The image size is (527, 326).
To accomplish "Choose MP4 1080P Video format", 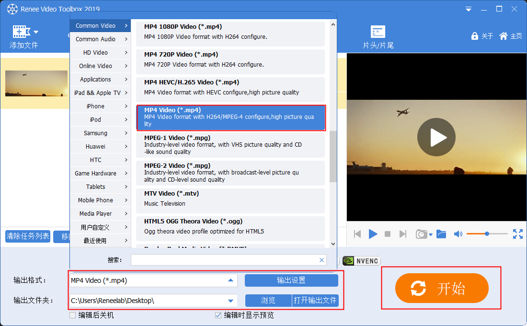I will [230, 34].
